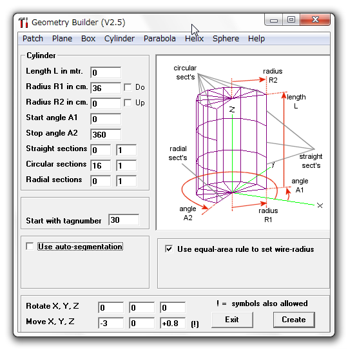Screen dimensions: 348x350
Task: Select the Start with tagnumber field
Action: pos(124,220)
